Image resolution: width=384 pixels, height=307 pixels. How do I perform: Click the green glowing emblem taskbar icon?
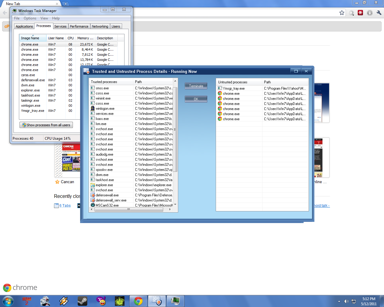tap(120, 301)
